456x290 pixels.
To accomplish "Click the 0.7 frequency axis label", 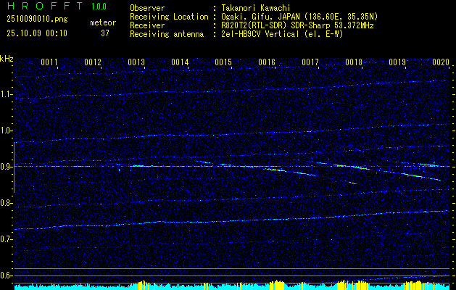I will point(7,239).
